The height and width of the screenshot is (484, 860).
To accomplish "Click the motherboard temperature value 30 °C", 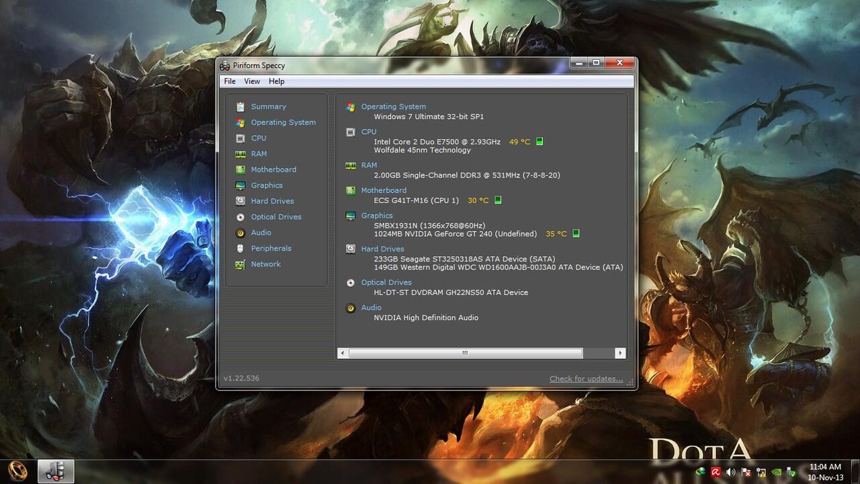I will pos(478,200).
